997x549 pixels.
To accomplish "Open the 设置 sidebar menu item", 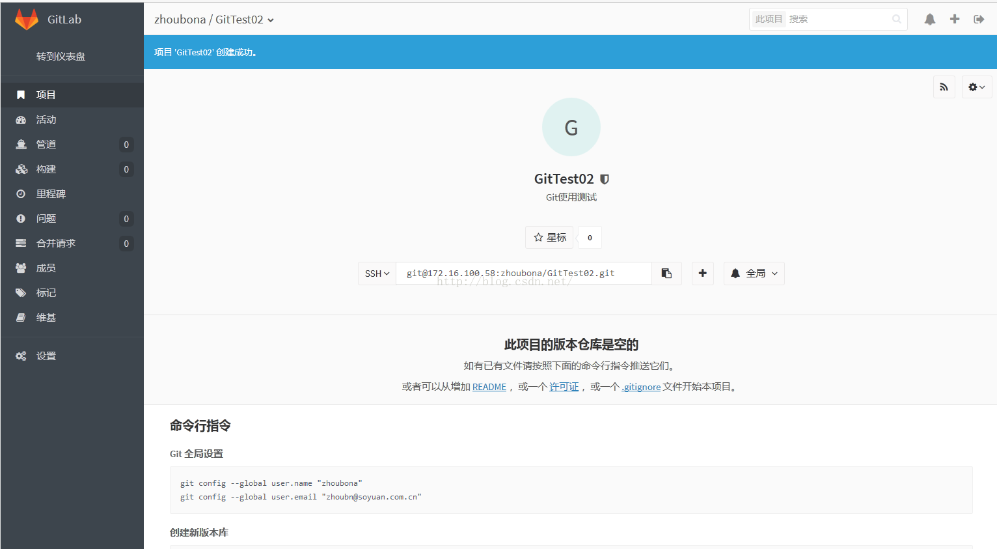I will (x=72, y=356).
